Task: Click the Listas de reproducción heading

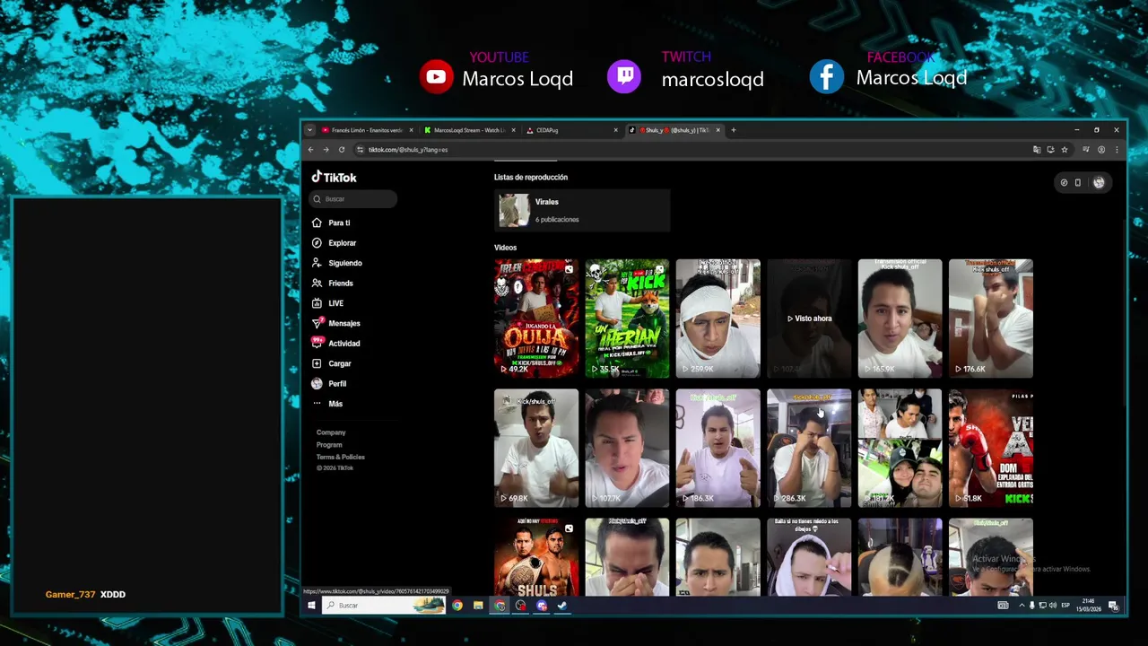Action: (531, 178)
